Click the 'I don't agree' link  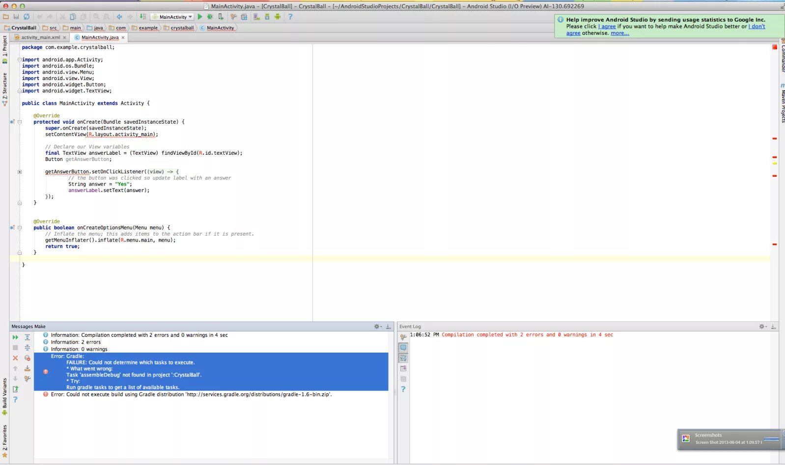[x=666, y=30]
